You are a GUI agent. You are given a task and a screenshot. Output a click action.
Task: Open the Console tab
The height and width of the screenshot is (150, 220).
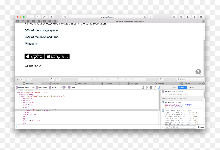185,83
